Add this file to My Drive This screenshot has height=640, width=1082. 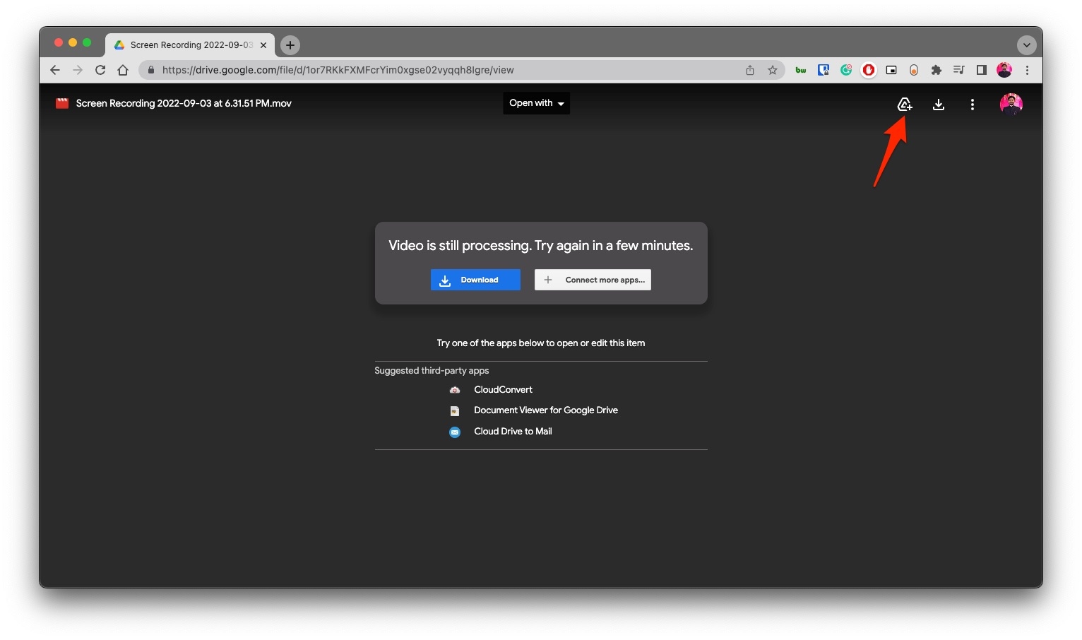tap(905, 104)
